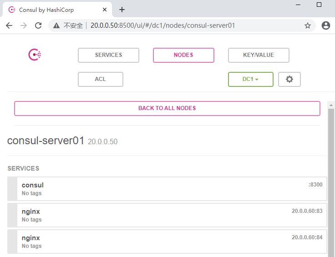This screenshot has height=257, width=335.
Task: Reload the page with the refresh icon
Action: [x=38, y=25]
